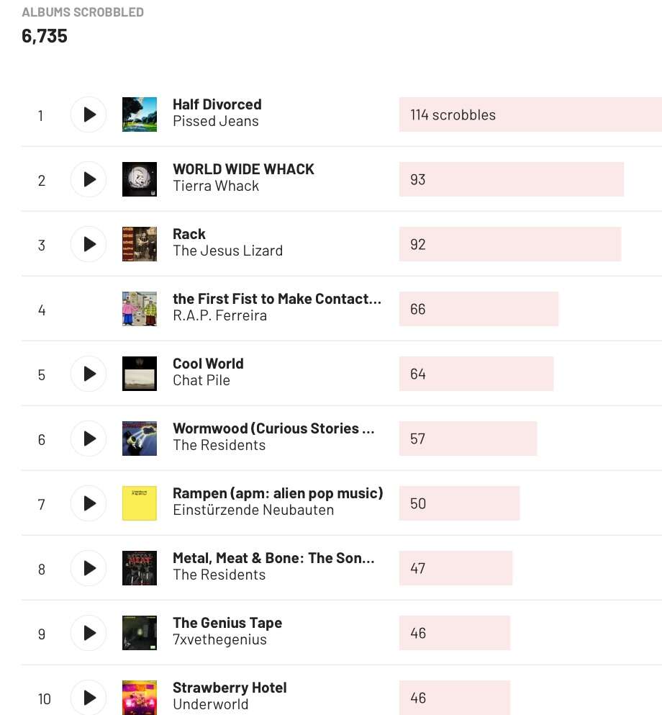Viewport: 662px width, 715px height.
Task: Play the Wormwood album by The Residents
Action: [x=89, y=439]
